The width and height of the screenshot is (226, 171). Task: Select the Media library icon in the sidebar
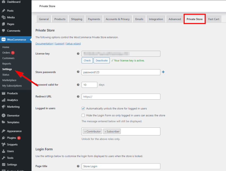pos(3,17)
